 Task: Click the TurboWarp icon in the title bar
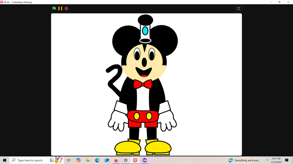tap(2, 2)
